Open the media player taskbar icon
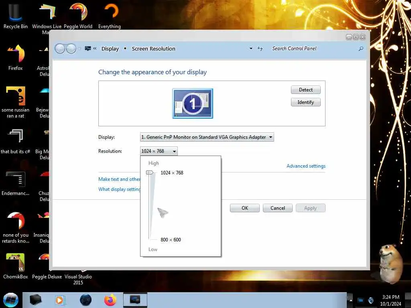 pyautogui.click(x=60, y=300)
